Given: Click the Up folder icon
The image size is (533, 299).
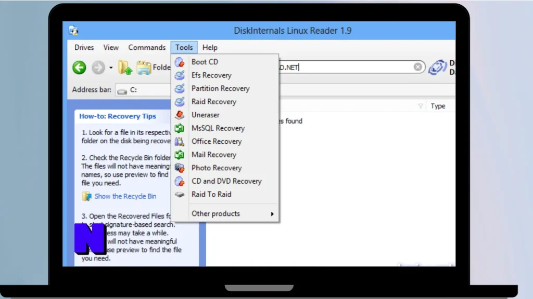Looking at the screenshot, I should 125,67.
